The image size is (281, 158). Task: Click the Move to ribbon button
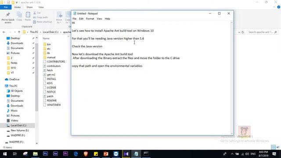click(x=59, y=18)
